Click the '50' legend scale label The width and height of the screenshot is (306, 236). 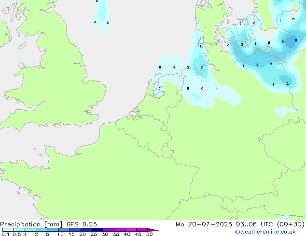149,234
